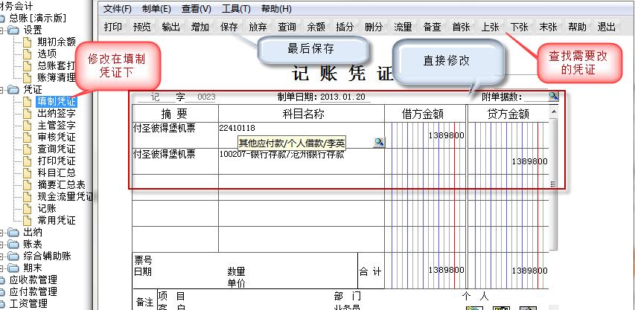Click the voucher number 0023

tap(206, 97)
